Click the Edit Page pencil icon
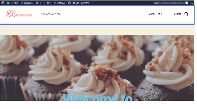Viewport: 197px width, 109px height. point(55,3)
